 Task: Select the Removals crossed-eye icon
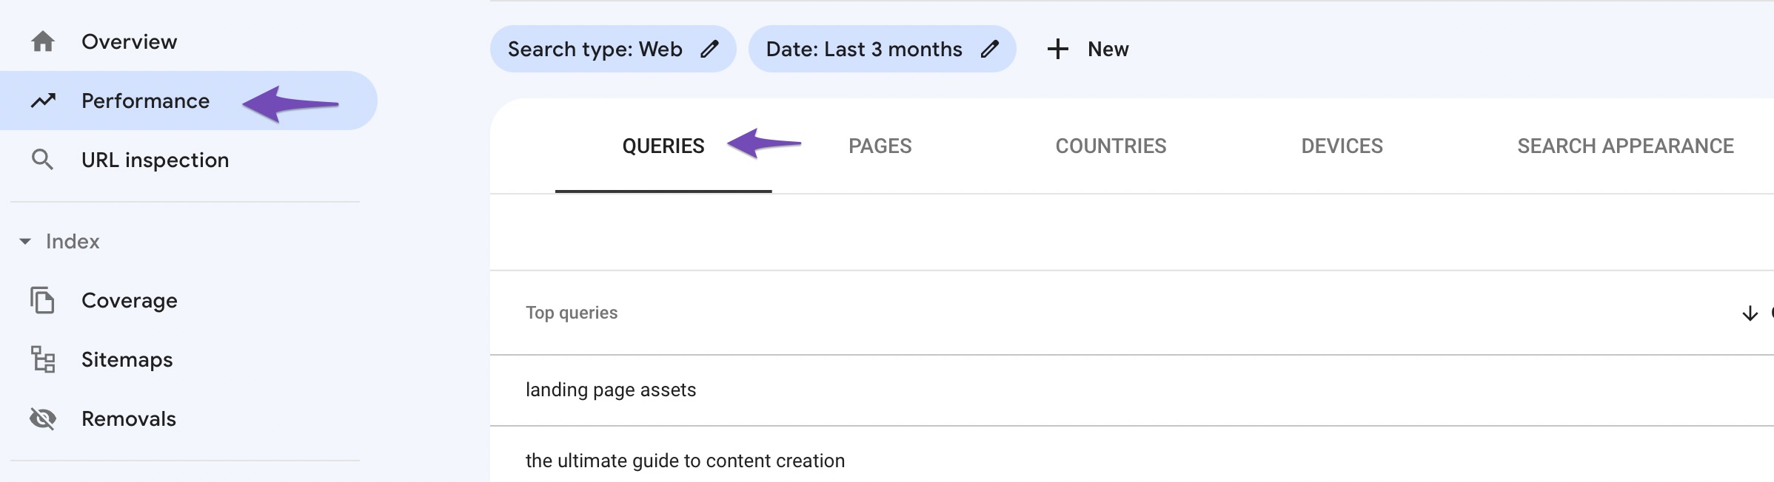coord(43,418)
